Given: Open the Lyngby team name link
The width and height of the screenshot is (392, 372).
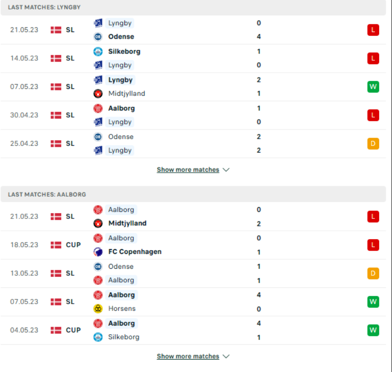Looking at the screenshot, I should [120, 23].
